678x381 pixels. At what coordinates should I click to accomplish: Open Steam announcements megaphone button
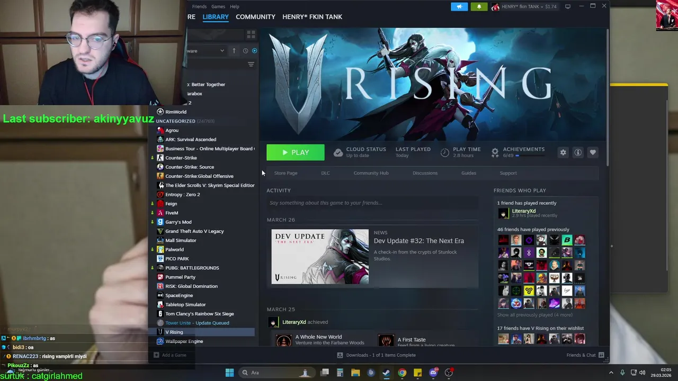point(459,6)
